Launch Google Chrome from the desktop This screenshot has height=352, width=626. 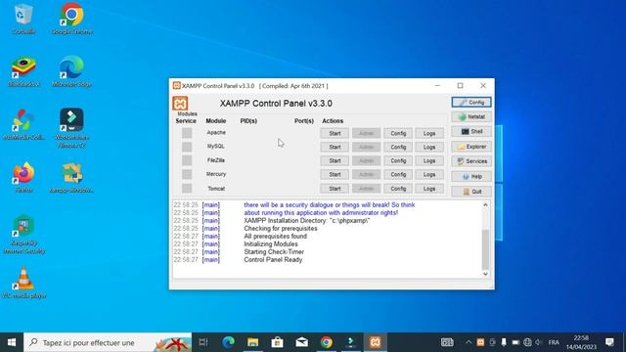point(71,19)
